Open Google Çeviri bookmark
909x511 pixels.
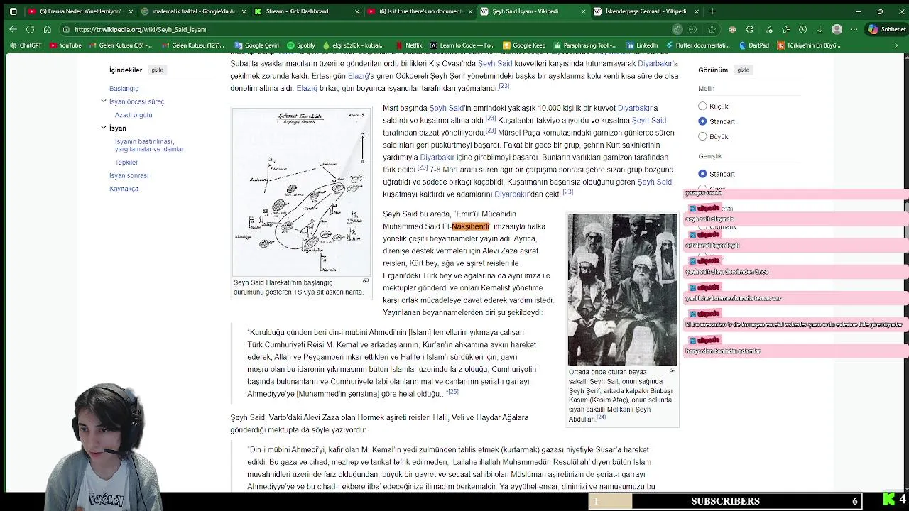coord(257,45)
